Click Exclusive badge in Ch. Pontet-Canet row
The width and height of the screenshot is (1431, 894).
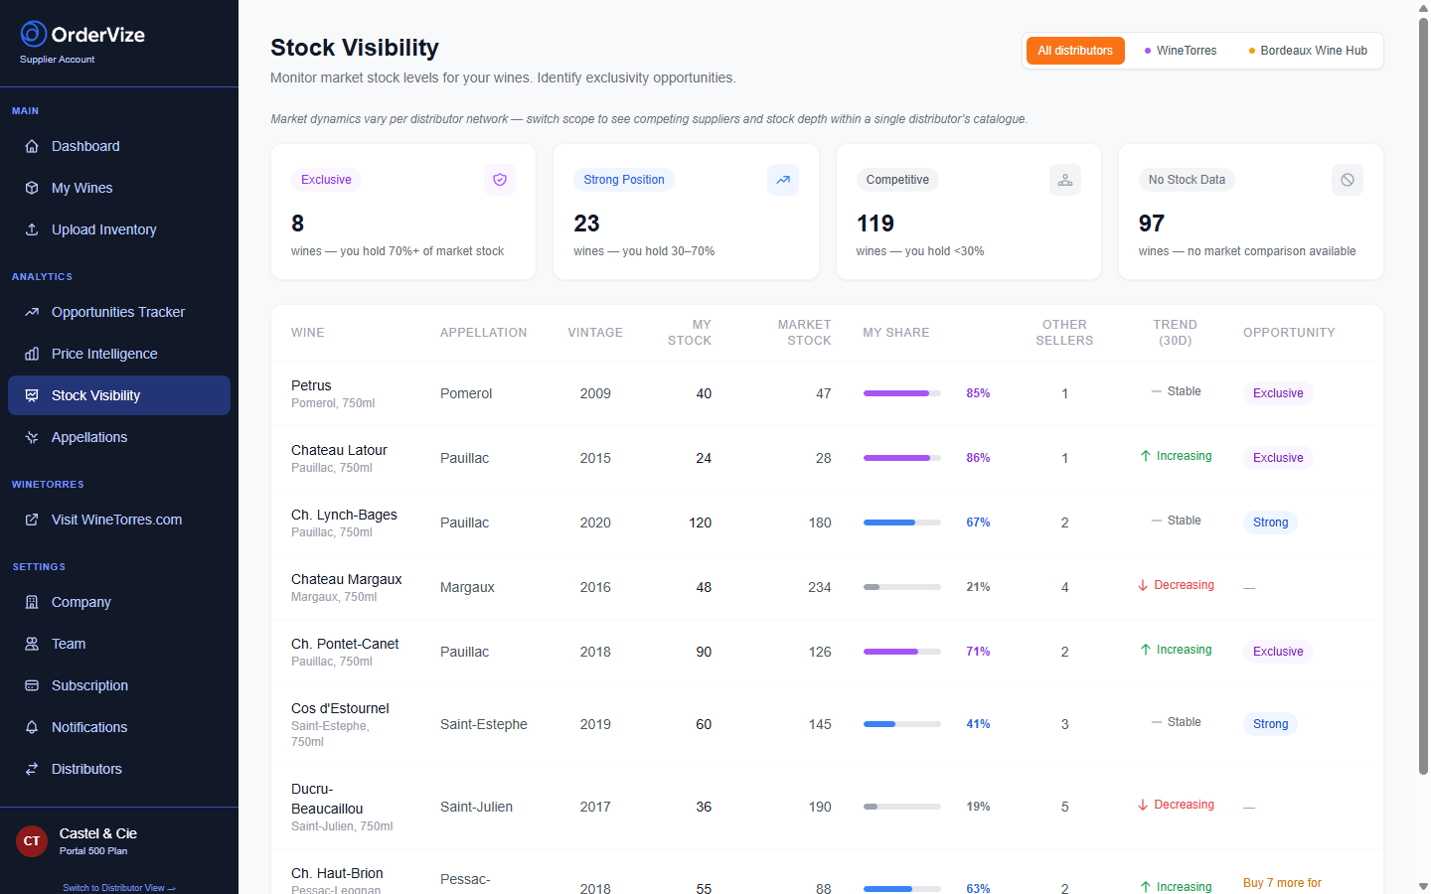(x=1278, y=652)
